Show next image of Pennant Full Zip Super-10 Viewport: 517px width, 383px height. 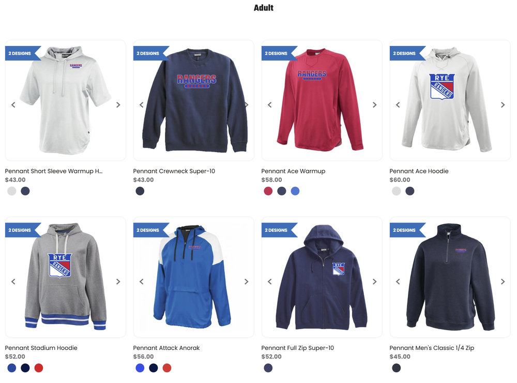[374, 282]
